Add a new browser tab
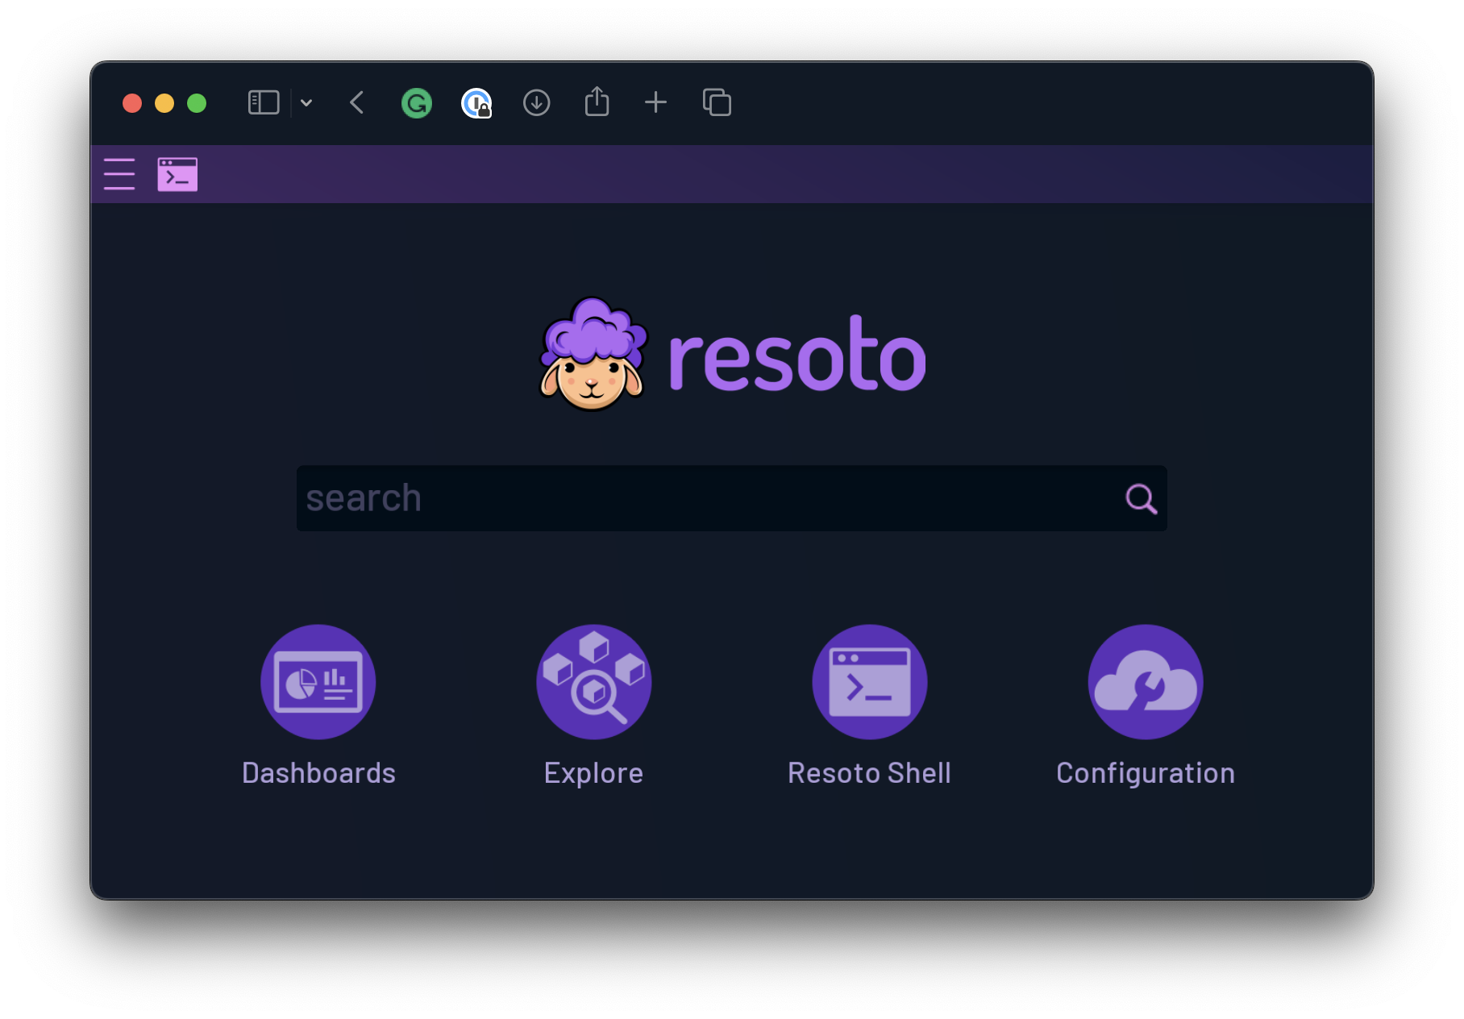Viewport: 1464px width, 1019px height. click(655, 102)
